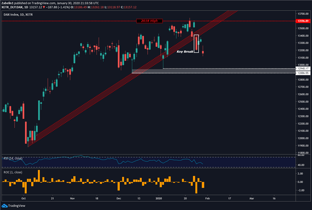312x210 pixels.
Task: Click the 17 date label on time axis
Action: click(x=229, y=199)
